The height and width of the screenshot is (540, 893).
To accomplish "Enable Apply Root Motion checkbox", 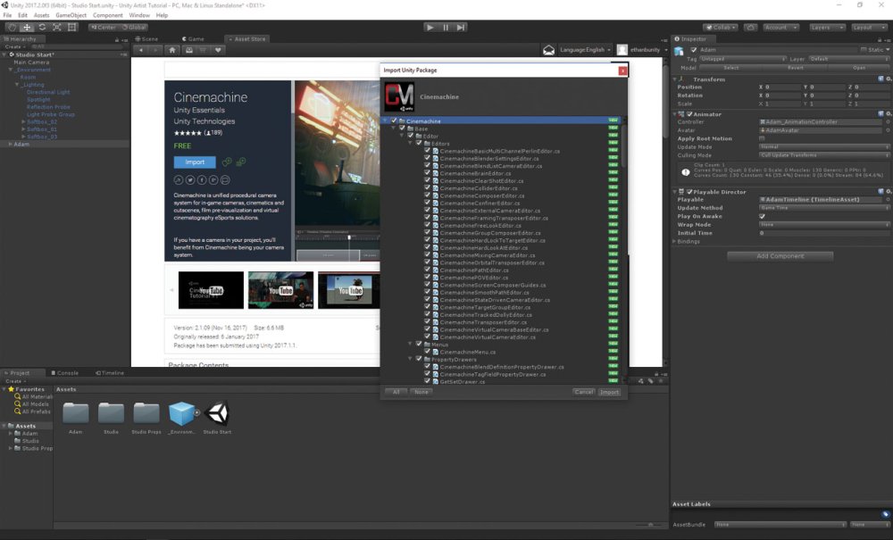I will (x=762, y=138).
